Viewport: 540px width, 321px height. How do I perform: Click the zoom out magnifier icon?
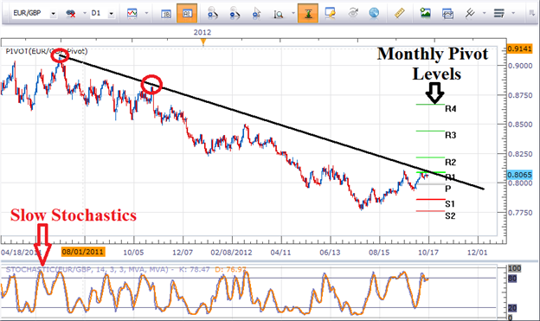pyautogui.click(x=235, y=14)
